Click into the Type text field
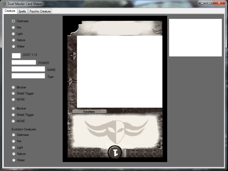 (x=28, y=76)
